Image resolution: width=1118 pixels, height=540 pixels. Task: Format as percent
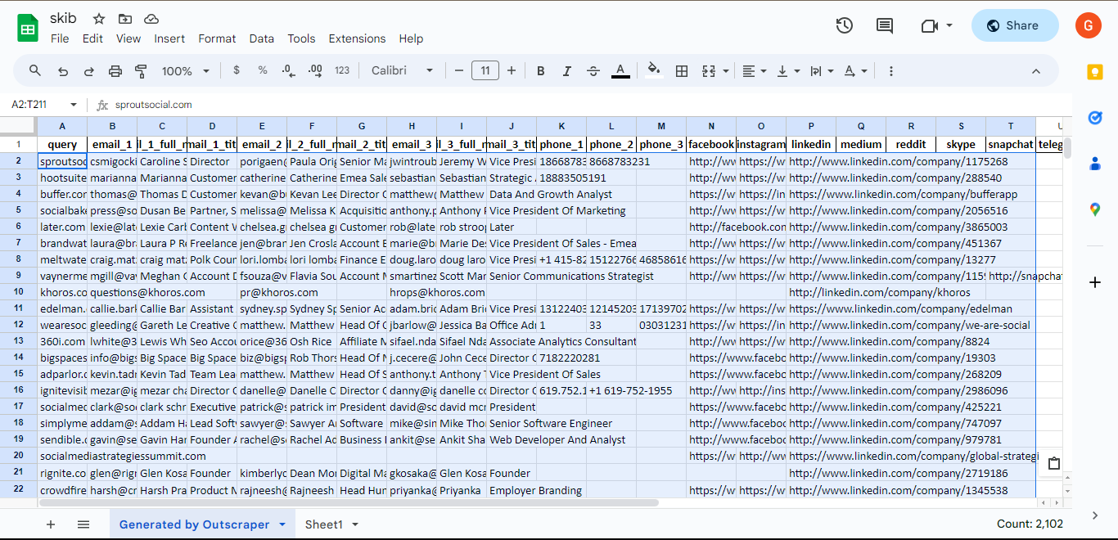(263, 70)
